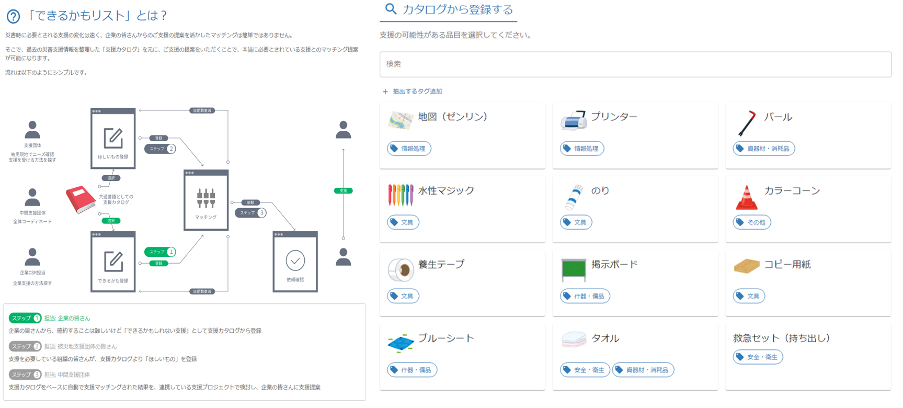Select the その他 tag under カラーコーン

point(752,222)
